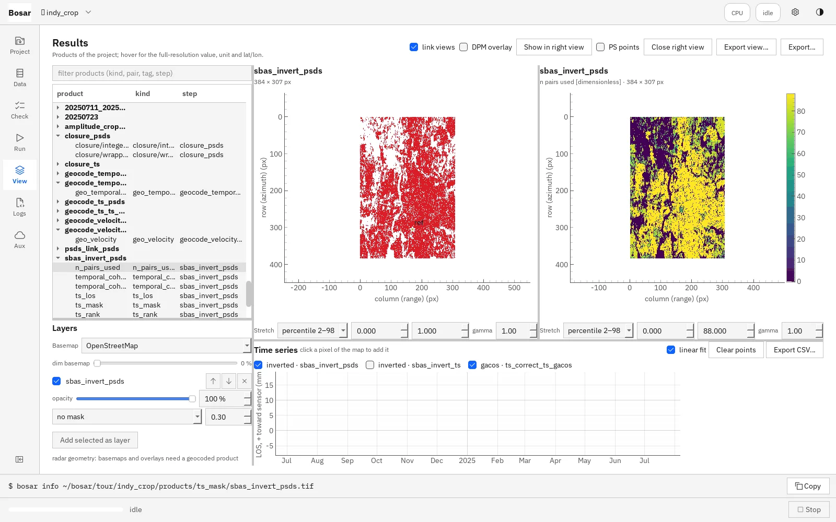Toggle link views checkbox
Viewport: 836px width, 522px height.
[414, 47]
